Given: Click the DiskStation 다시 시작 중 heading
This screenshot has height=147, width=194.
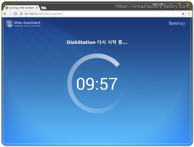Looking at the screenshot, I should [x=97, y=43].
